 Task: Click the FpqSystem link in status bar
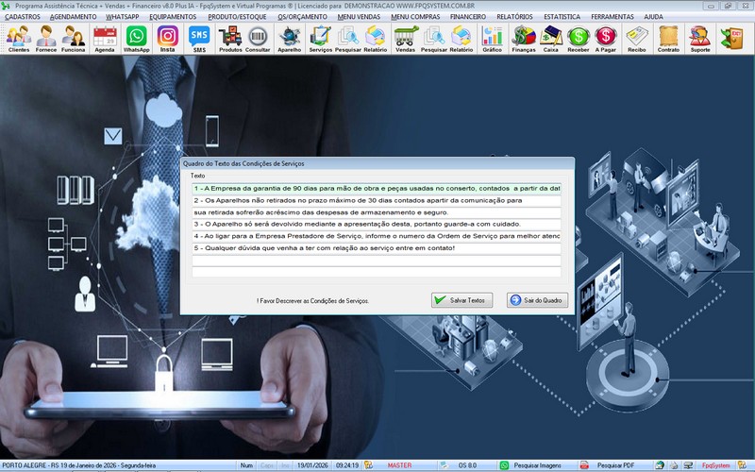715,465
